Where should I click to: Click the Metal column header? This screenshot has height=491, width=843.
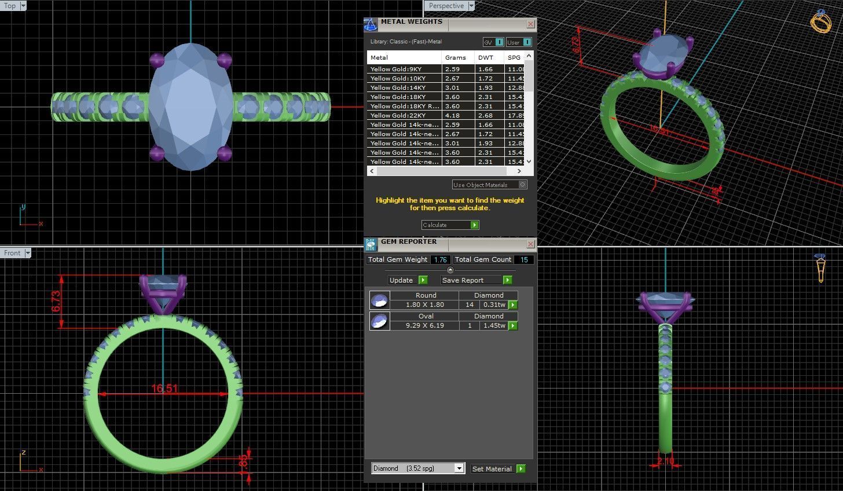click(x=404, y=57)
